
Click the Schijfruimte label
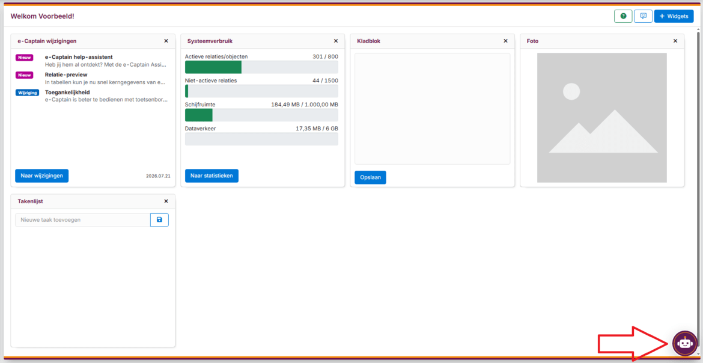coord(200,105)
